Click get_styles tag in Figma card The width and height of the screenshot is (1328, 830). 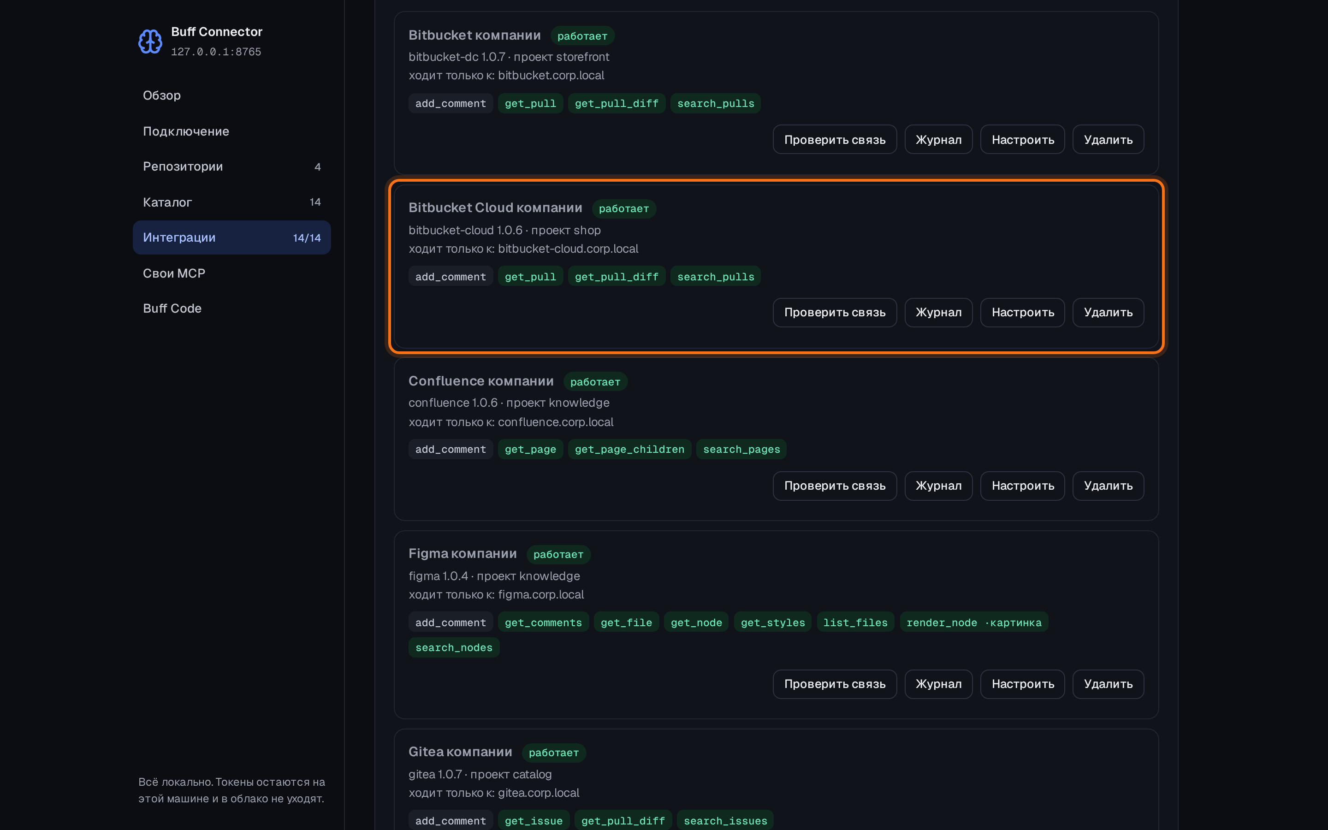pos(773,622)
